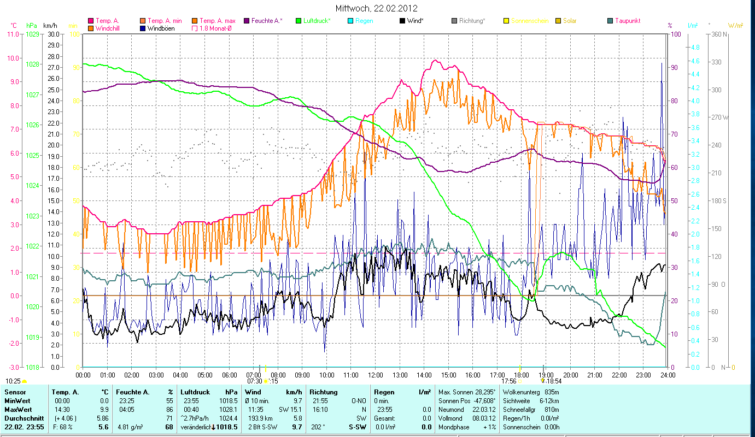Click the yellow Solar color swatch

[x=558, y=21]
